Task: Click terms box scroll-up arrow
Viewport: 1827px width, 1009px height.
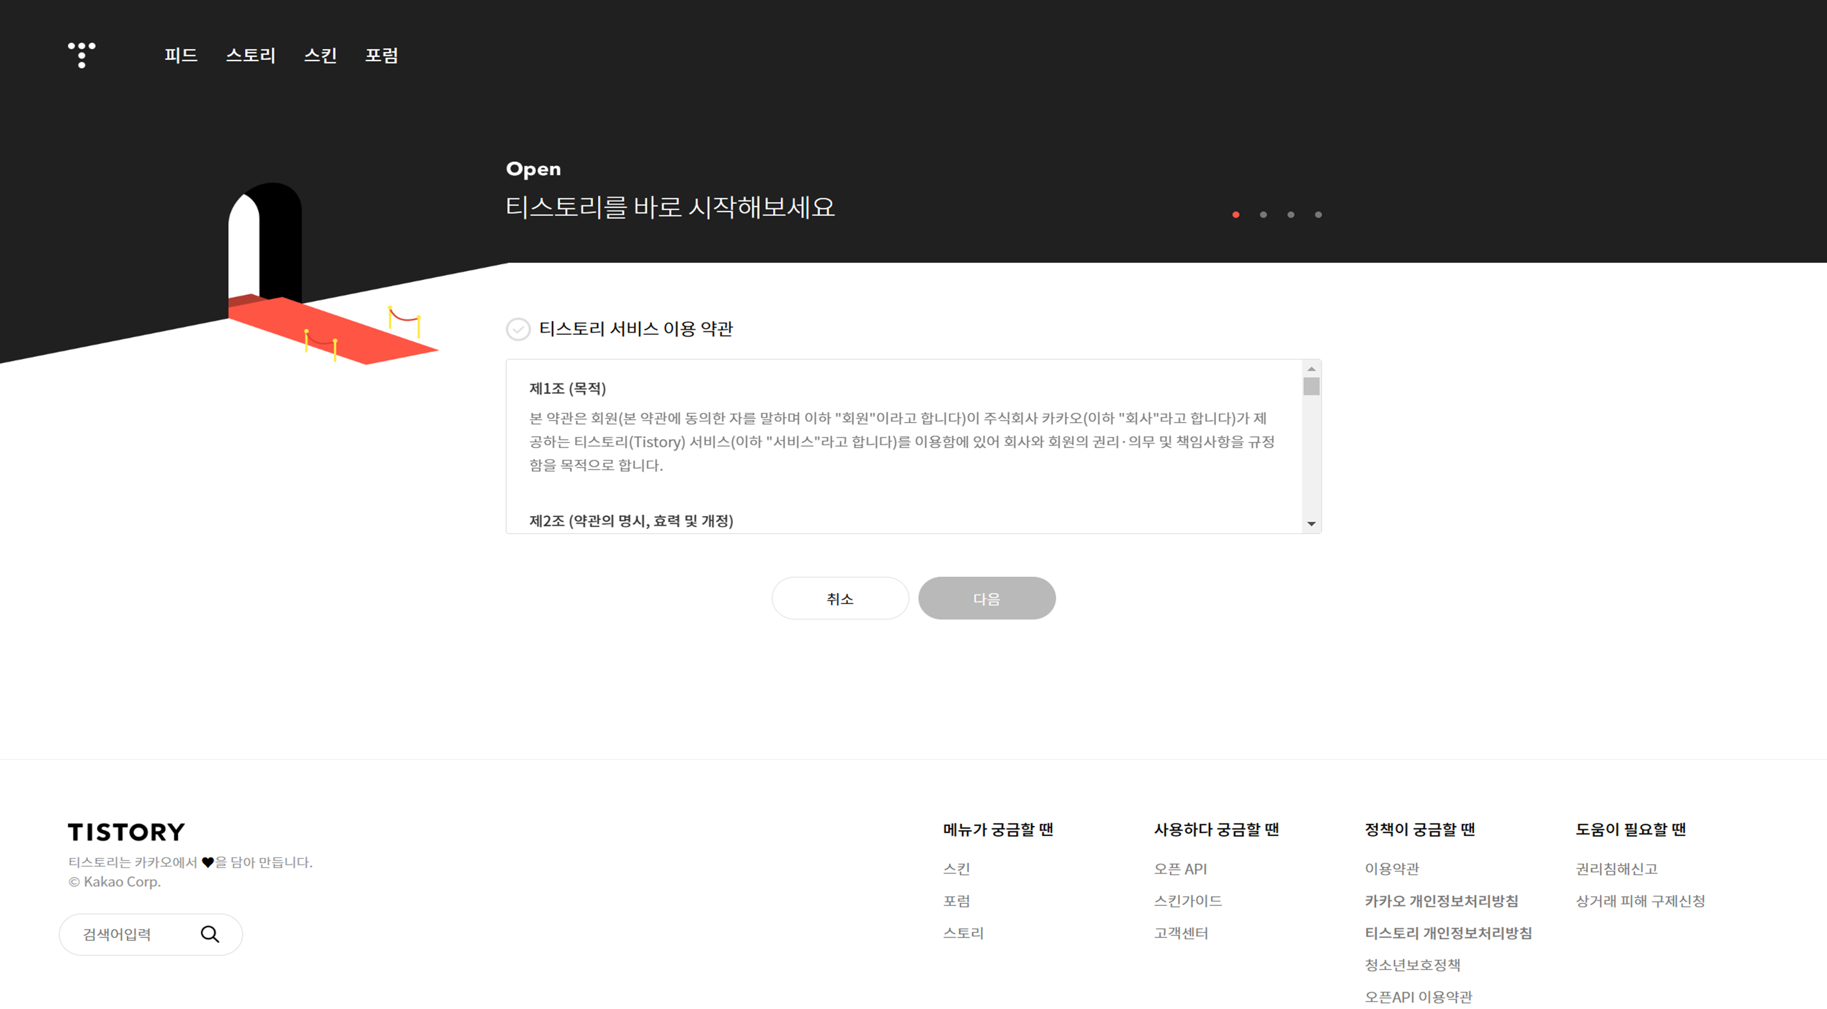Action: tap(1311, 369)
